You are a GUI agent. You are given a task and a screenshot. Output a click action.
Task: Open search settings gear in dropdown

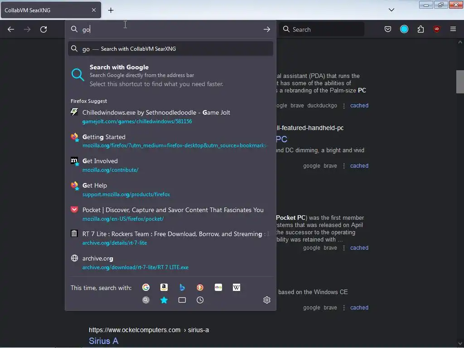point(266,300)
